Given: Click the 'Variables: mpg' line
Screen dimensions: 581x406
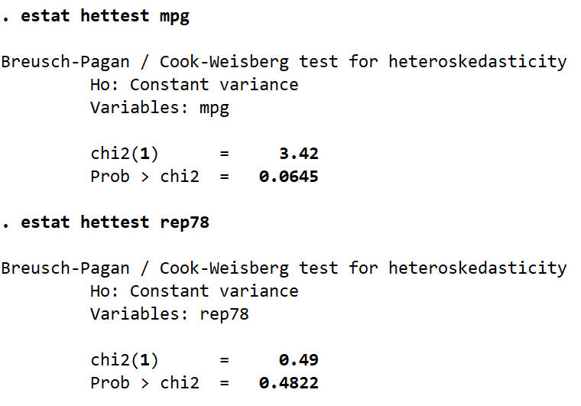Looking at the screenshot, I should point(159,108).
